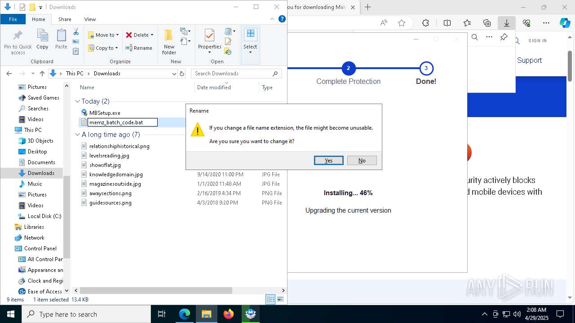Decline the extension change with No
This screenshot has width=575, height=323.
[362, 161]
